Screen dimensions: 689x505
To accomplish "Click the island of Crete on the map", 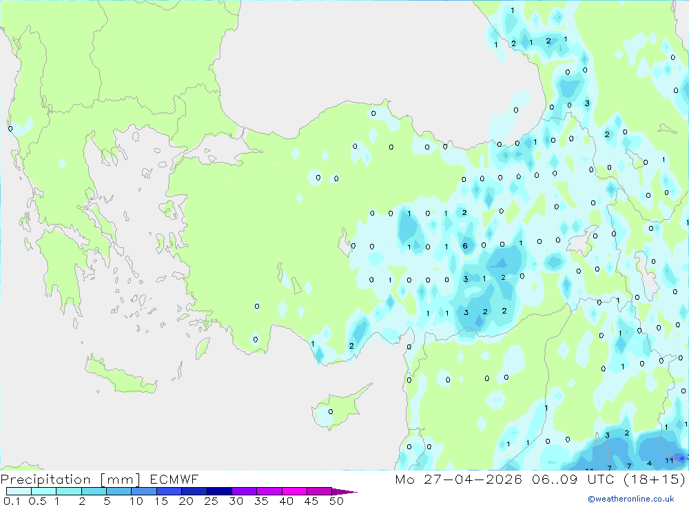I will tap(121, 375).
